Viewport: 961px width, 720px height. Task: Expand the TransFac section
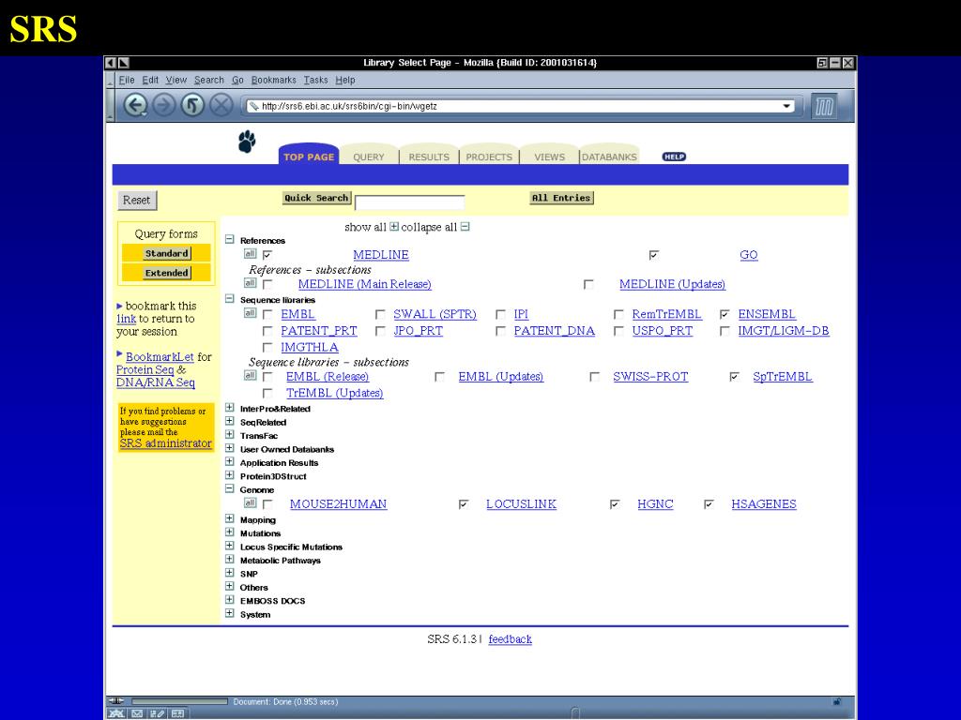(x=229, y=435)
